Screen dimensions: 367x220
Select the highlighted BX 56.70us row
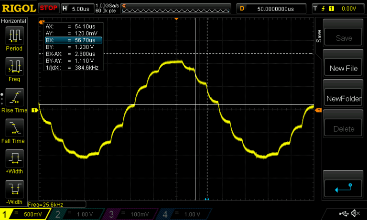click(x=74, y=40)
